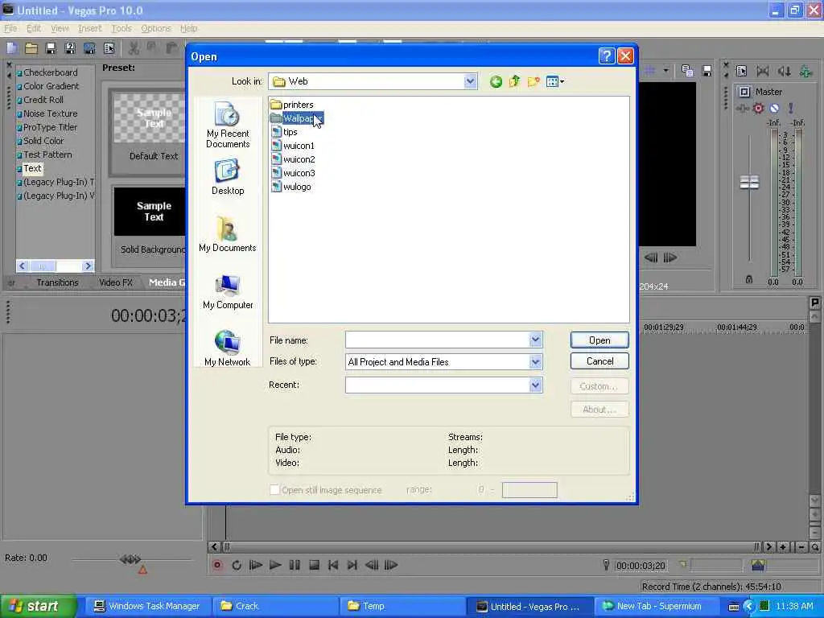The height and width of the screenshot is (618, 824).
Task: Toggle Open still image sequence checkbox
Action: click(274, 490)
